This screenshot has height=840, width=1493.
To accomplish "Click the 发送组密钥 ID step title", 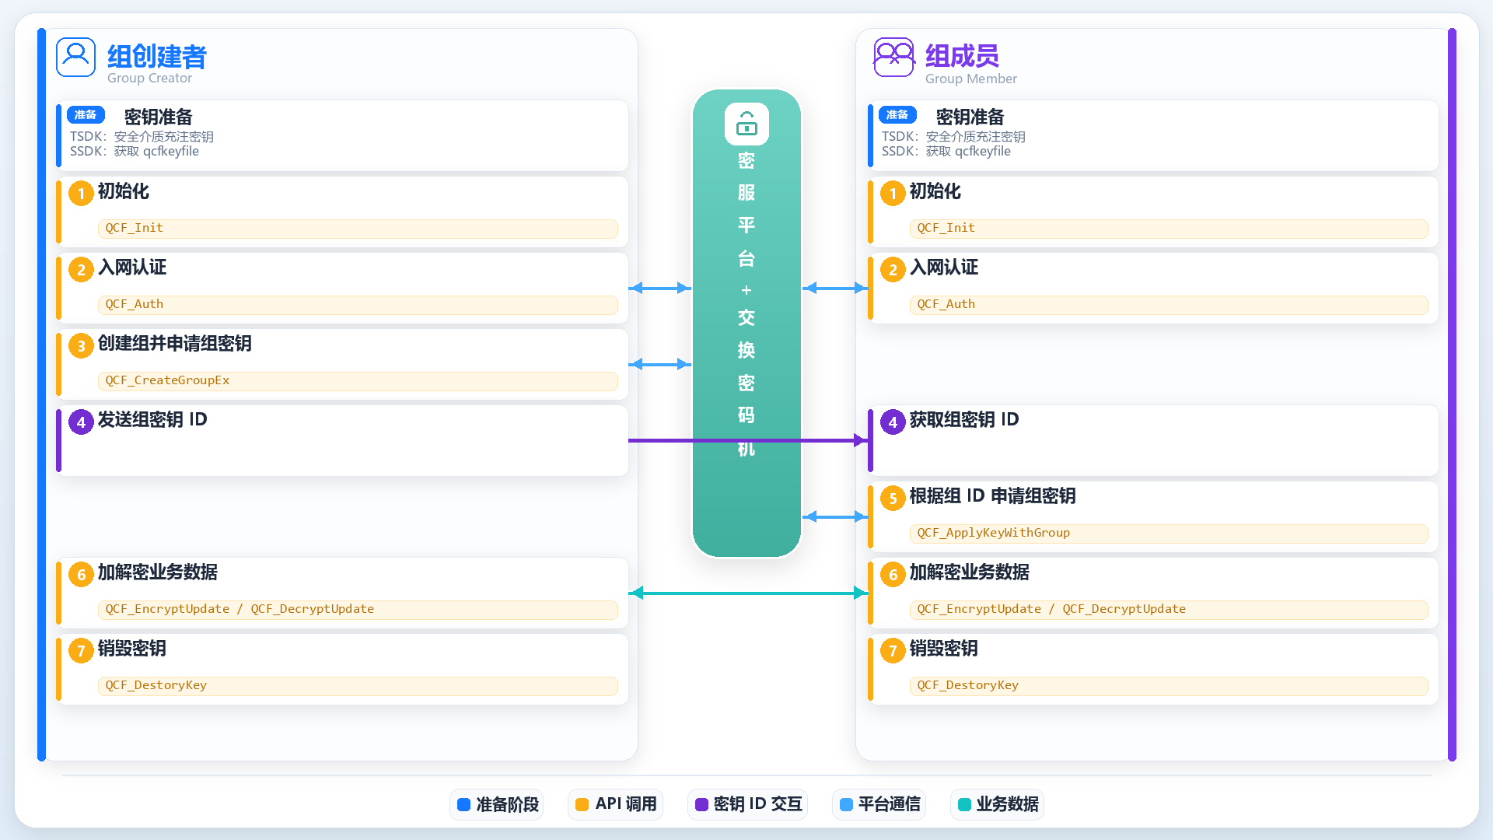I will click(x=152, y=420).
